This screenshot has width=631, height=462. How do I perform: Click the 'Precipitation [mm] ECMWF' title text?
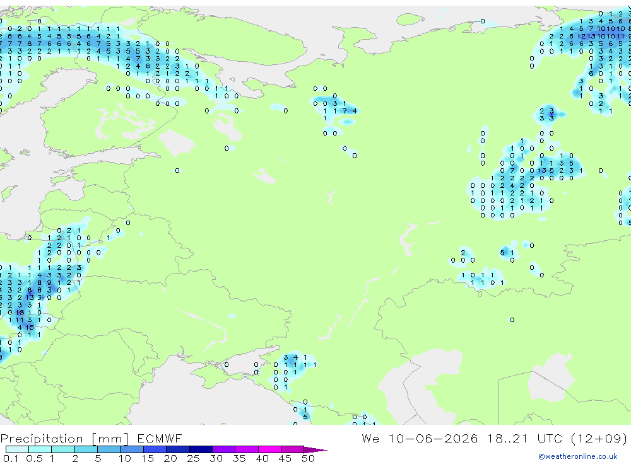(x=91, y=439)
